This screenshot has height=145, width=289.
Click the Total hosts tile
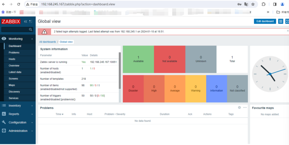pyautogui.click(x=232, y=59)
